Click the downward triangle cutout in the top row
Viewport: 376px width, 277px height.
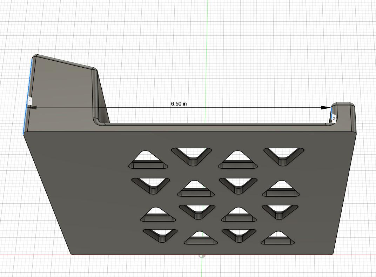[x=191, y=154]
